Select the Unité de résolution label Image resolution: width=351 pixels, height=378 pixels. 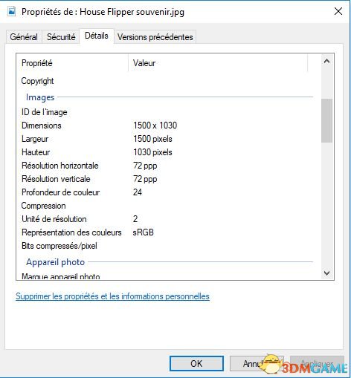pos(54,219)
